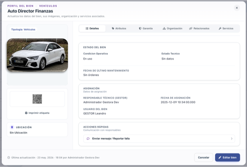The width and height of the screenshot is (247, 167).
Task: Select the 'En uso' condition value
Action: point(88,59)
